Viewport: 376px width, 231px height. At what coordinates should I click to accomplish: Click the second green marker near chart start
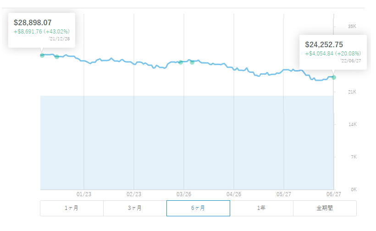pyautogui.click(x=57, y=57)
